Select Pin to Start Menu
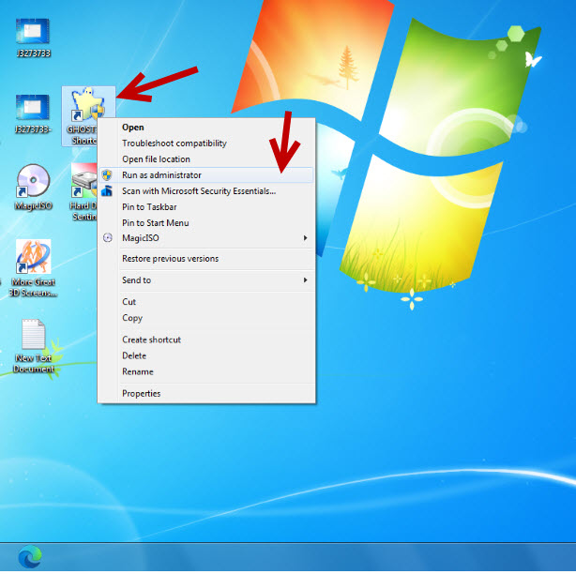 [x=155, y=223]
